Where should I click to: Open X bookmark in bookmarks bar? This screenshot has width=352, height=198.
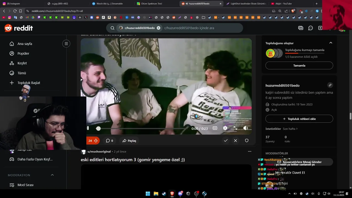click(x=86, y=17)
